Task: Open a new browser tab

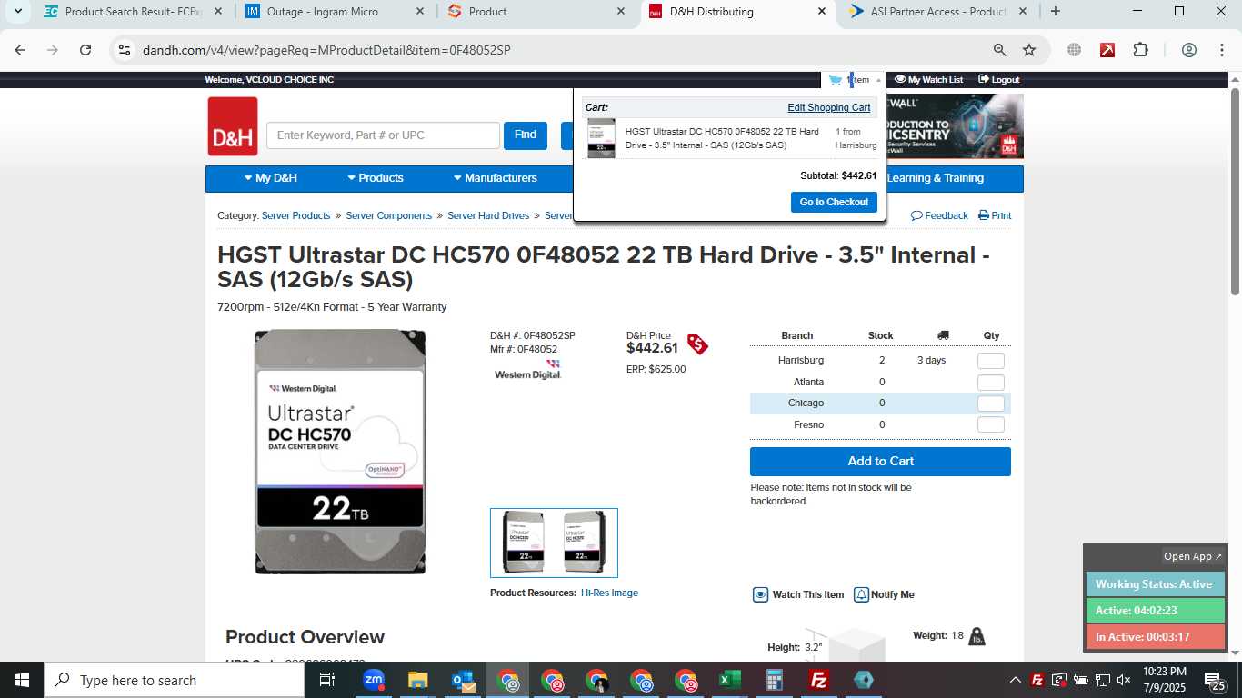Action: coord(1055,12)
